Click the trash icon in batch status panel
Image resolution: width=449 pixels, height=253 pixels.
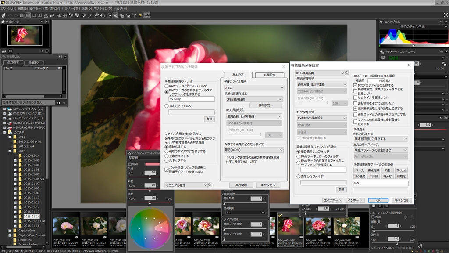click(x=64, y=102)
